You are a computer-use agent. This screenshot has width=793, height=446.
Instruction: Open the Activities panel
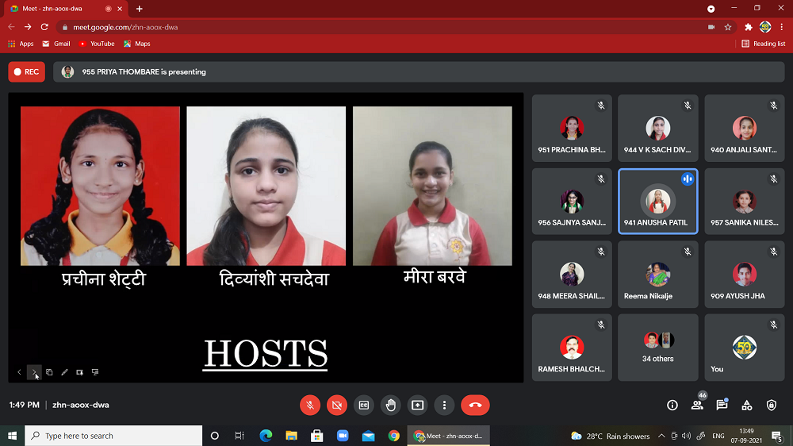click(746, 405)
